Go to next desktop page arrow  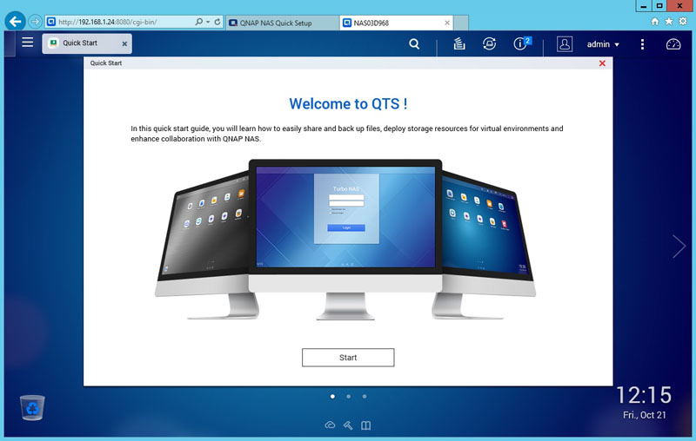[679, 247]
